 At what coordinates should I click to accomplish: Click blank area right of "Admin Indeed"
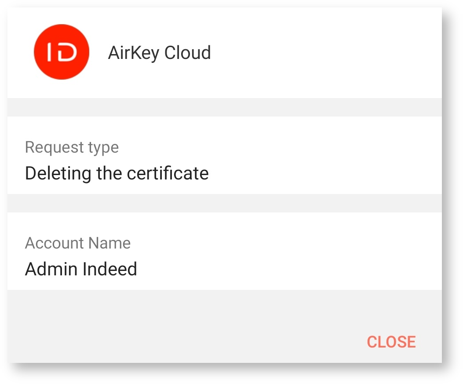pos(290,269)
